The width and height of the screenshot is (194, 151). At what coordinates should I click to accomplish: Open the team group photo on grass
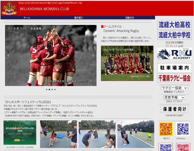pos(127,63)
